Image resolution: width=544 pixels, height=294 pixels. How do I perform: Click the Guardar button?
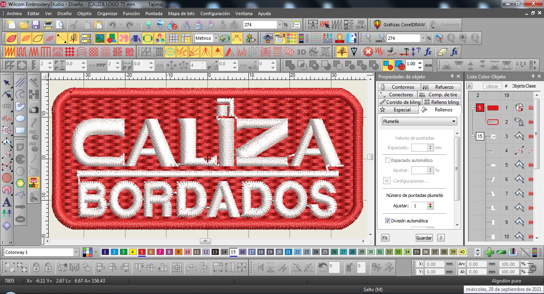click(x=424, y=238)
